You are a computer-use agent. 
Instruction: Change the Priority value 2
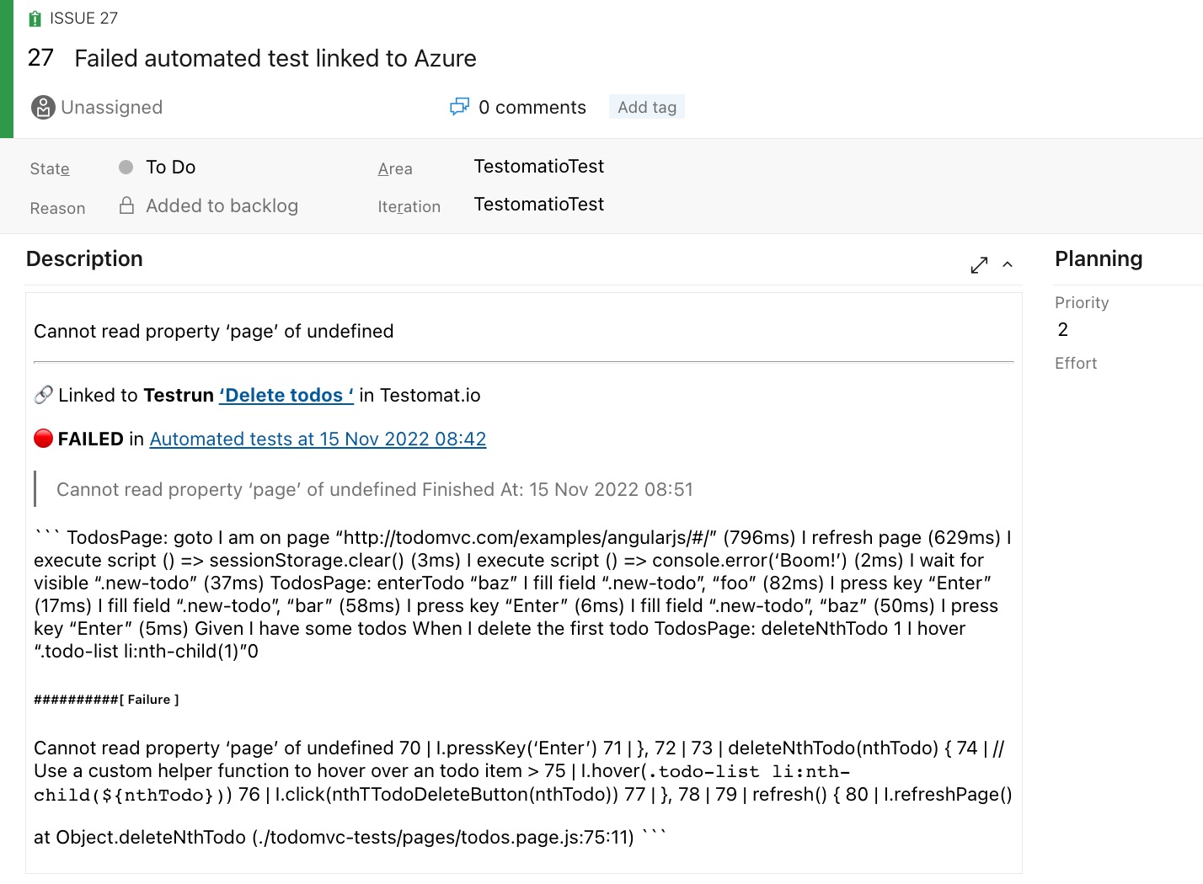(1063, 329)
